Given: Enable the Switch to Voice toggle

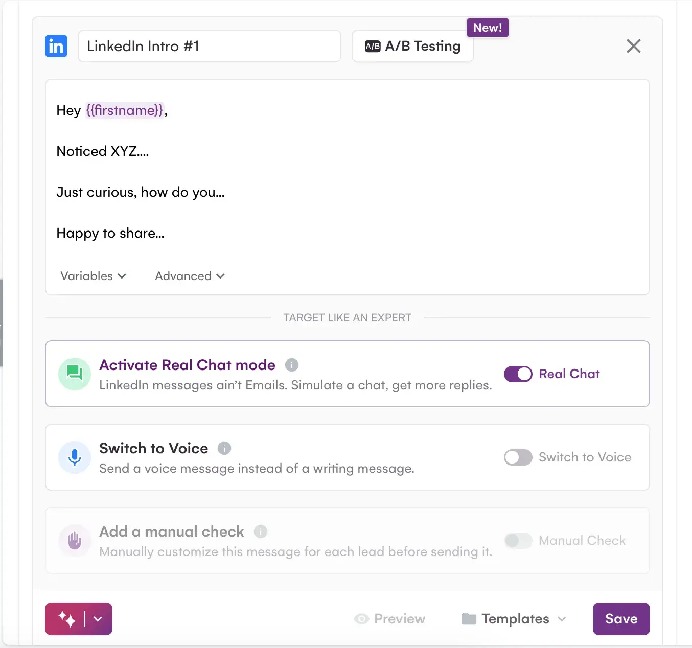Looking at the screenshot, I should click(518, 457).
